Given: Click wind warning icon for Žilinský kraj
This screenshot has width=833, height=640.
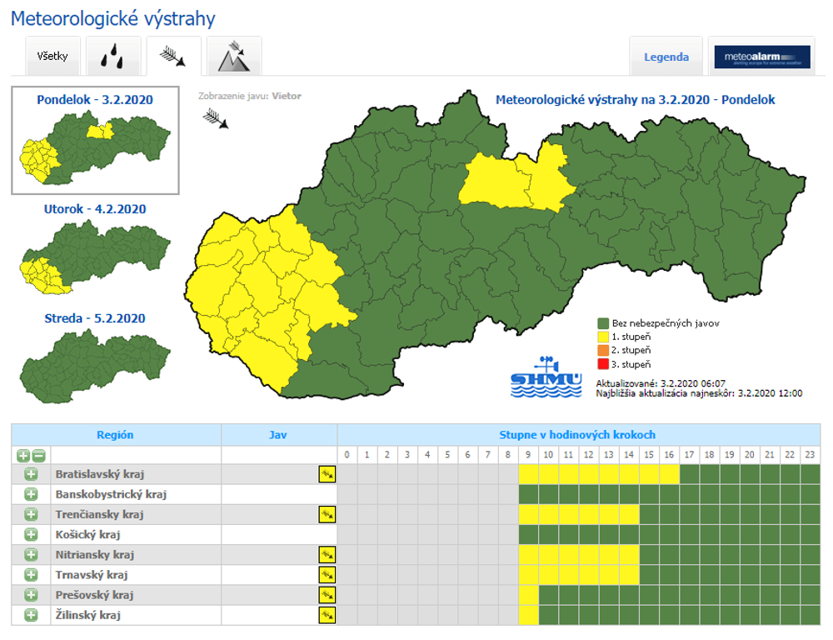Looking at the screenshot, I should click(x=327, y=615).
